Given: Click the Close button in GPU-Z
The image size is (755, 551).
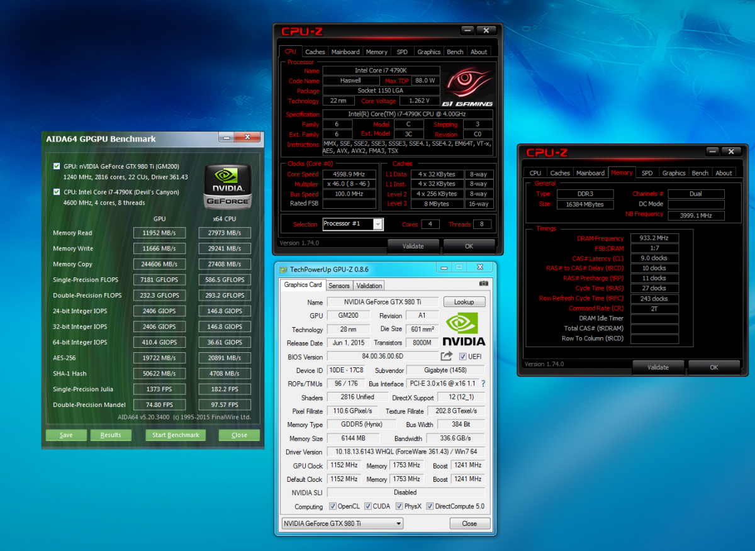Looking at the screenshot, I should (469, 523).
